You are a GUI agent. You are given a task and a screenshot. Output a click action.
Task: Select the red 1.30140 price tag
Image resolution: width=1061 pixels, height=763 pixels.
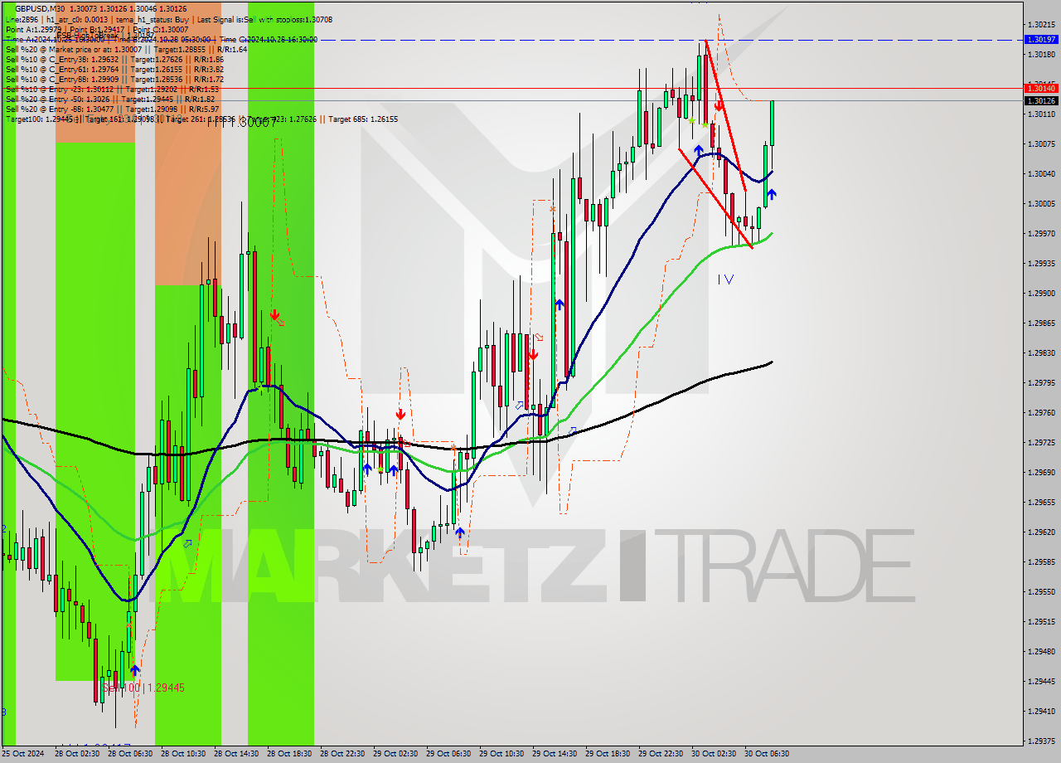tap(1041, 87)
